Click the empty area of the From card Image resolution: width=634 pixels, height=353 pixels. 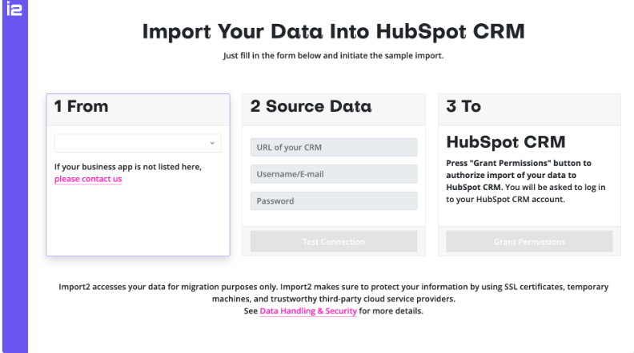[x=138, y=220]
